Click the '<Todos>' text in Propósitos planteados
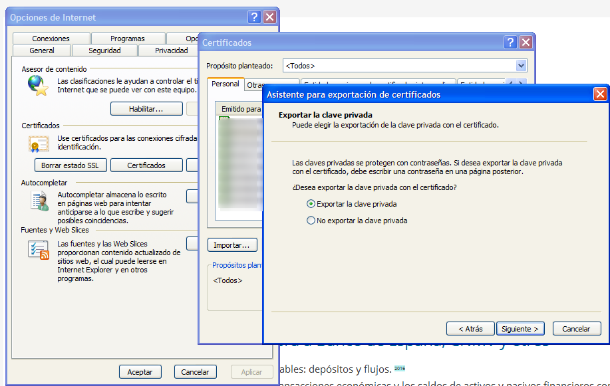This screenshot has width=610, height=386. pos(228,280)
